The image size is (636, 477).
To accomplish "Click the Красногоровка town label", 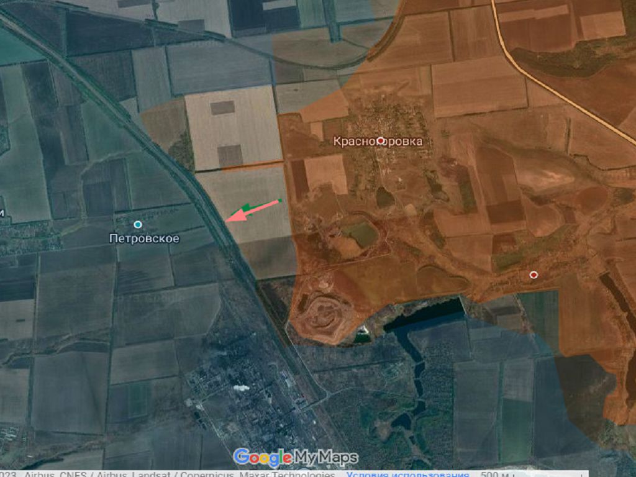I will [x=378, y=141].
